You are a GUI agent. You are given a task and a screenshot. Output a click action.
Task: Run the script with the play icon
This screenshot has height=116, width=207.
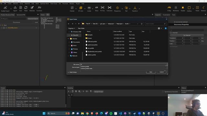(83, 92)
